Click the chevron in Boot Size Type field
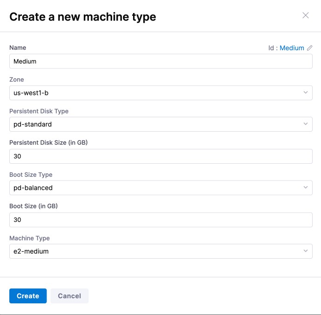 pos(306,188)
